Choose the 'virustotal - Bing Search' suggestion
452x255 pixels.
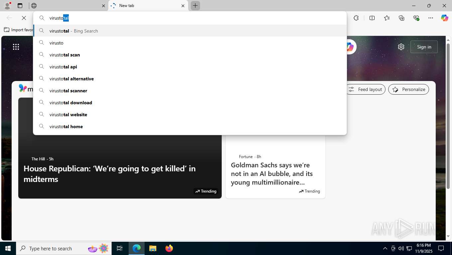pyautogui.click(x=190, y=31)
